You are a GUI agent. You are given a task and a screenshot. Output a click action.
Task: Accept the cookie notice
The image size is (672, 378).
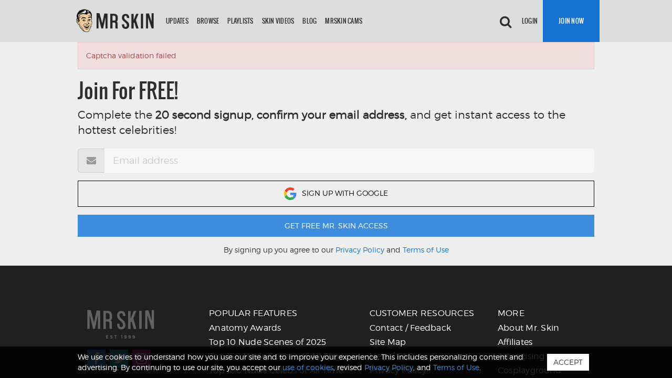tap(568, 362)
